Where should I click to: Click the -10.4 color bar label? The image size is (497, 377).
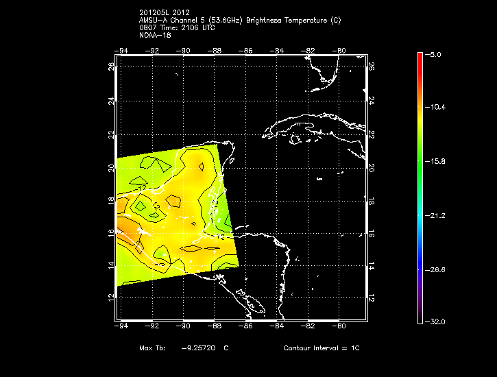(435, 107)
